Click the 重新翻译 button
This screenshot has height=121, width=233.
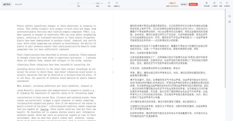184,4
